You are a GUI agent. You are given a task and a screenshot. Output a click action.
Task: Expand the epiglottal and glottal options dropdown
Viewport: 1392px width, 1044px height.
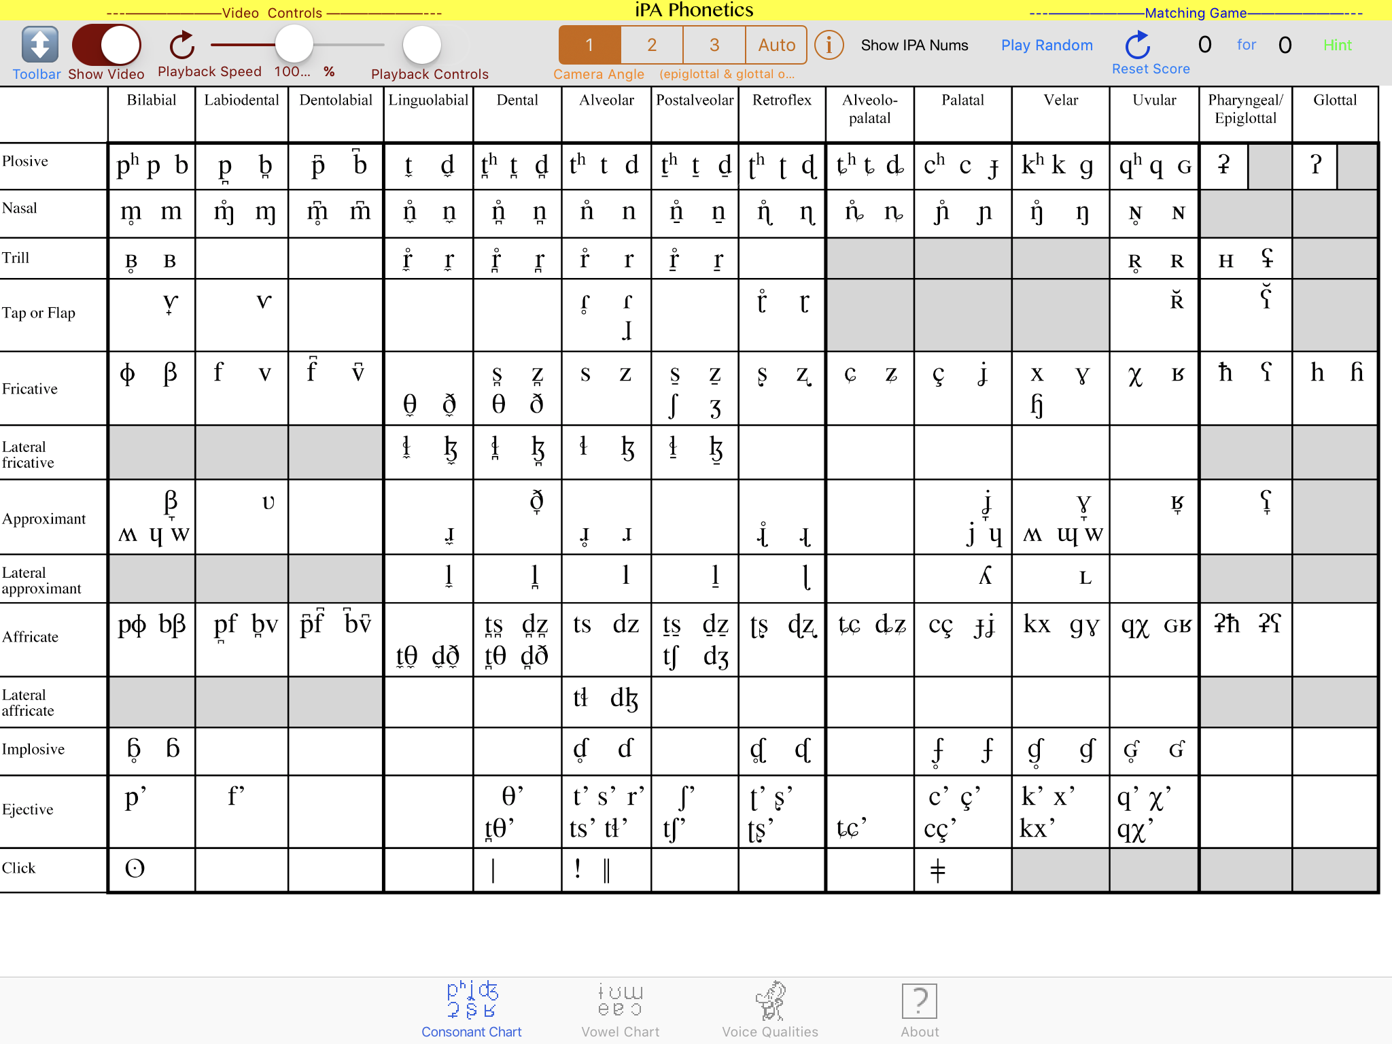click(x=728, y=73)
